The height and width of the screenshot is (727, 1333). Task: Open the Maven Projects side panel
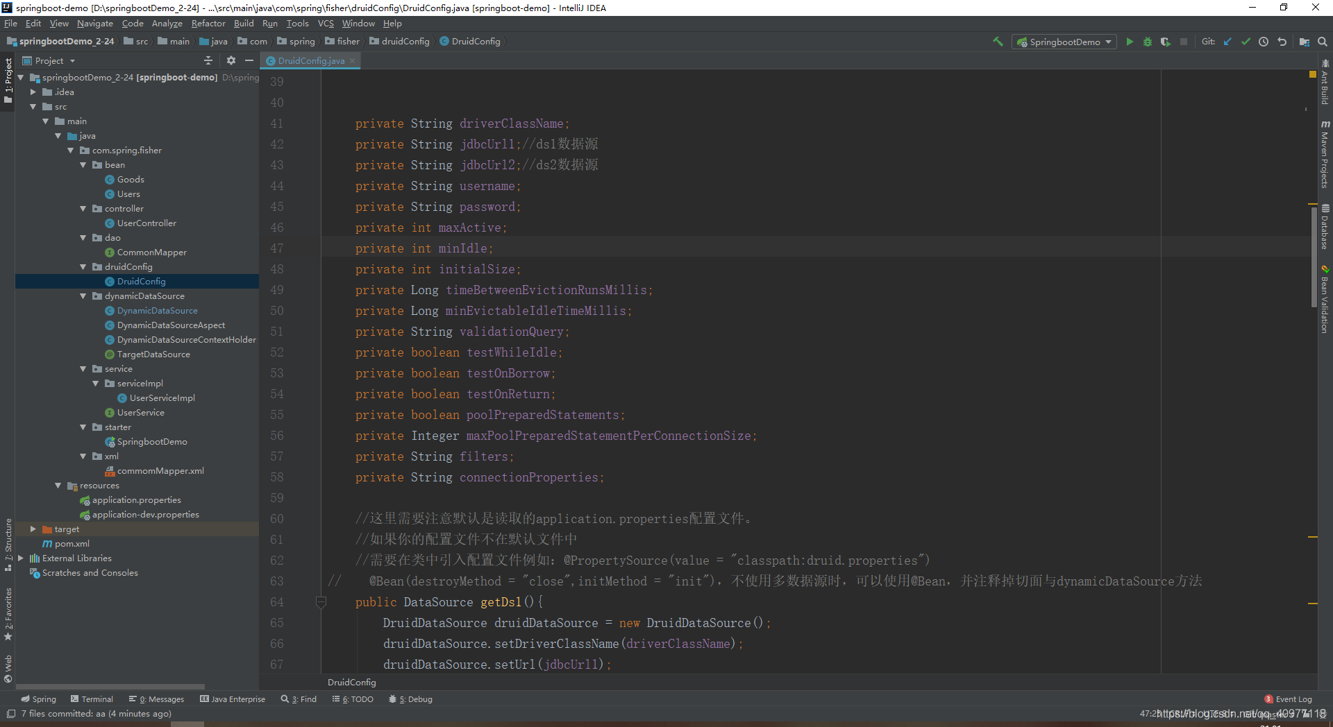coord(1325,153)
